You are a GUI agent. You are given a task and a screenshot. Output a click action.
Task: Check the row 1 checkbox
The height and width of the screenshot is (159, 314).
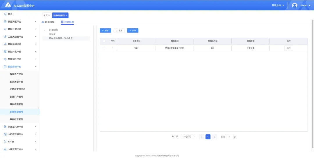tap(104, 48)
